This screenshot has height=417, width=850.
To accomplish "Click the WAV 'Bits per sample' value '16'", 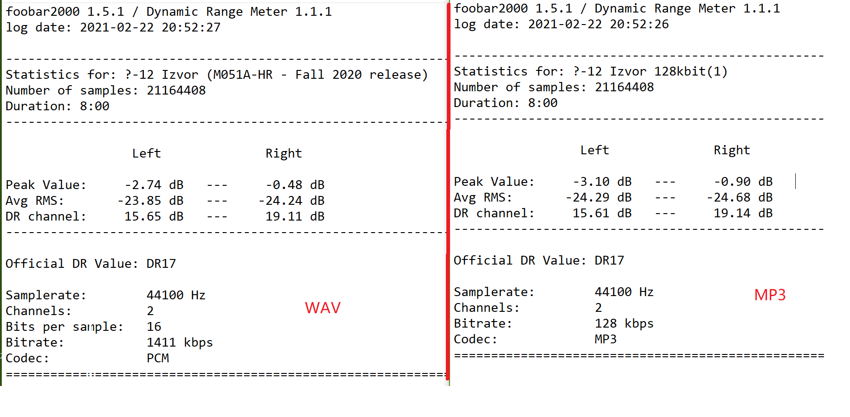I will point(154,327).
